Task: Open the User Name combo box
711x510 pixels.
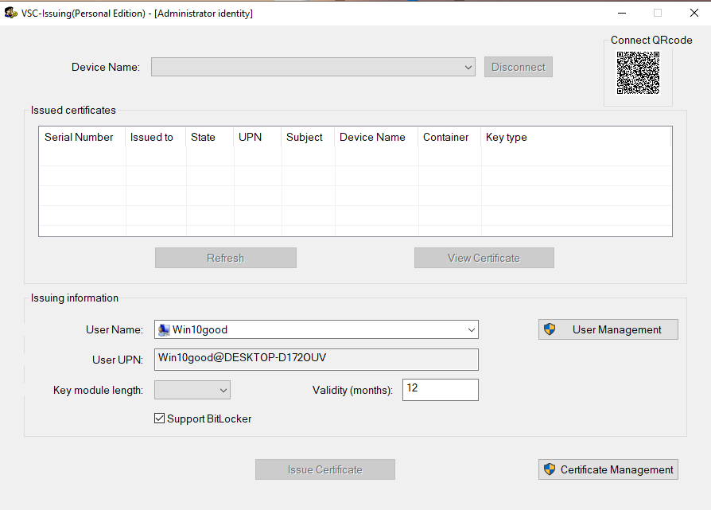Action: pyautogui.click(x=472, y=329)
